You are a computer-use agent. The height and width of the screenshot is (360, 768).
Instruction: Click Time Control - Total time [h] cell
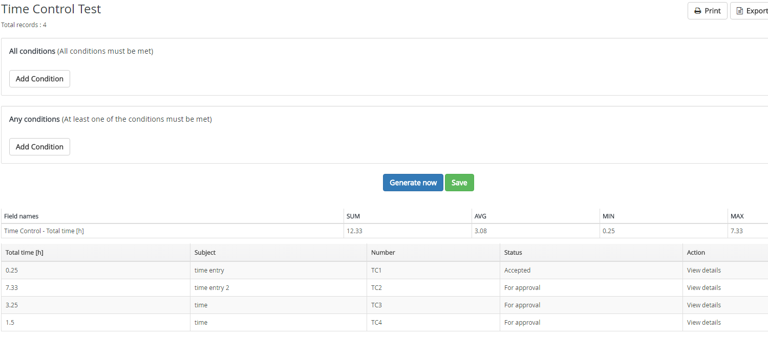tap(173, 231)
